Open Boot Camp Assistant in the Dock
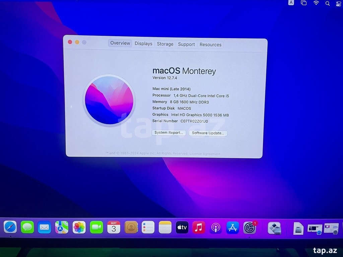This screenshot has width=343, height=257. [x=274, y=228]
